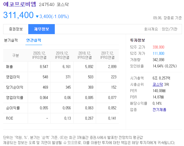Click the 0.267 ROE value
The width and height of the screenshot is (184, 146).
click(x=89, y=118)
